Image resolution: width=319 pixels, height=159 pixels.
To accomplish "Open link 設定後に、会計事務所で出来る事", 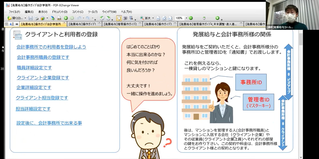I will click(49, 123).
